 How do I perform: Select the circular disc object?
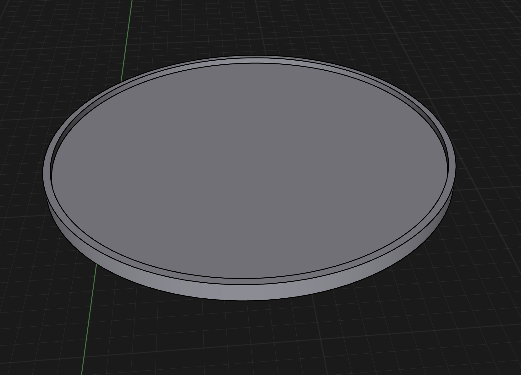pos(251,173)
